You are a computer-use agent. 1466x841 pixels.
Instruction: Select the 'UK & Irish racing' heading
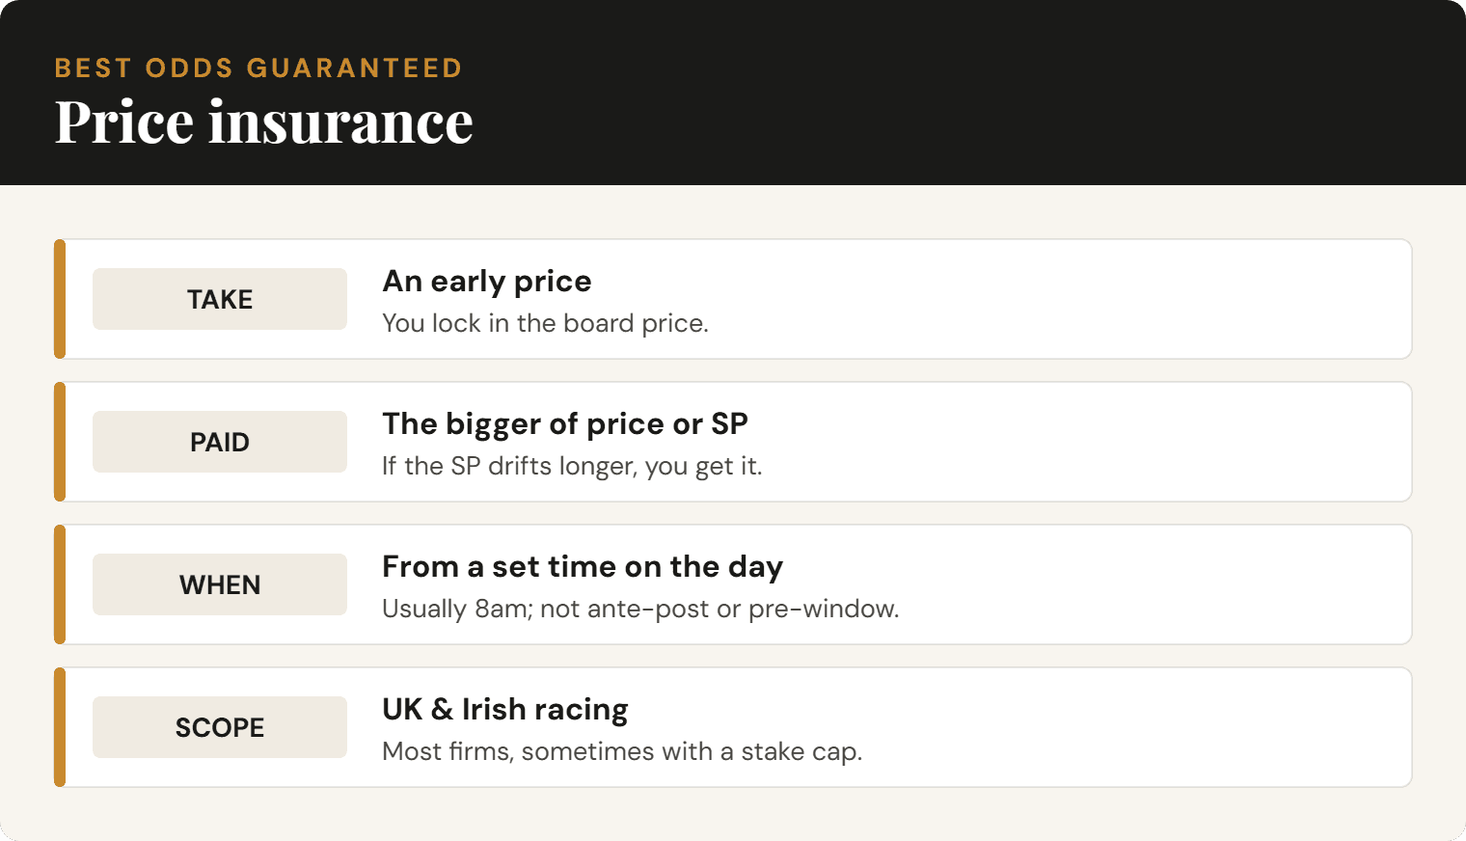505,709
